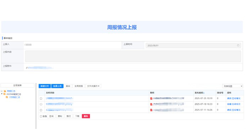Click the folder icon beside 2025年周报汇总

click(5, 94)
